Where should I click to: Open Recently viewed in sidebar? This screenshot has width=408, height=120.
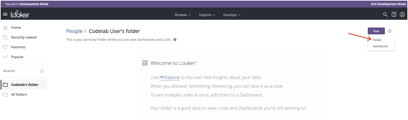click(x=24, y=37)
